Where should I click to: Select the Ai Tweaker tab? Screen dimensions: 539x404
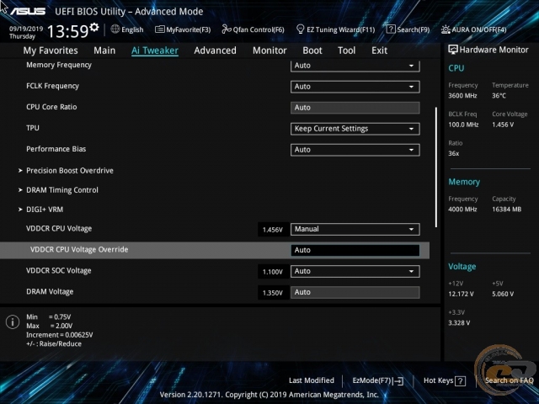155,50
